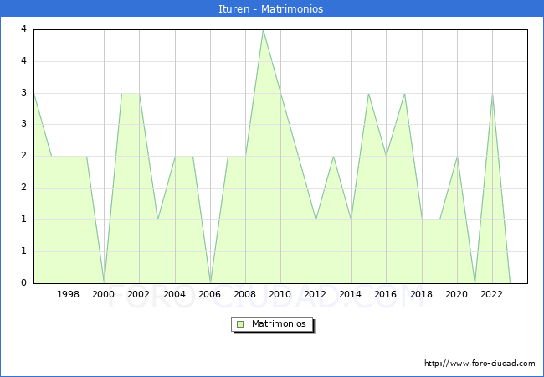Open the foro-ciudad.com link at the bottom

pos(480,364)
